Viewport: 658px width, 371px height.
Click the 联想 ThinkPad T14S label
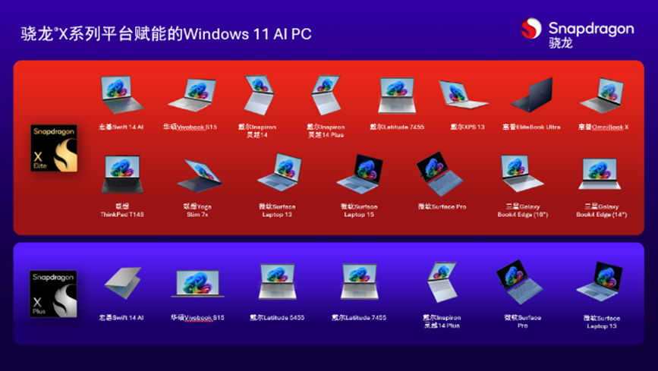click(x=122, y=210)
